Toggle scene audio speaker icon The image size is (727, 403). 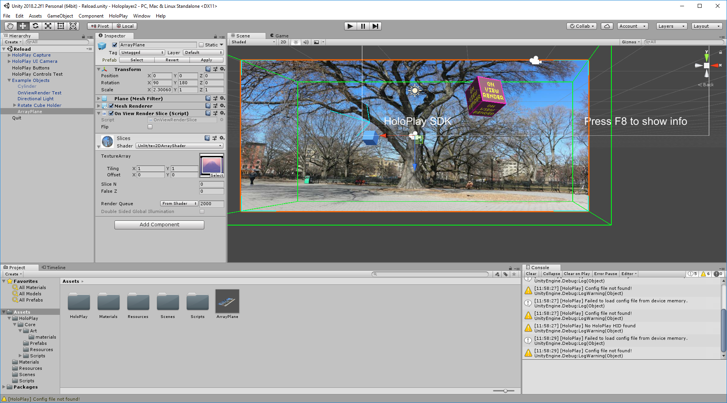tap(306, 42)
